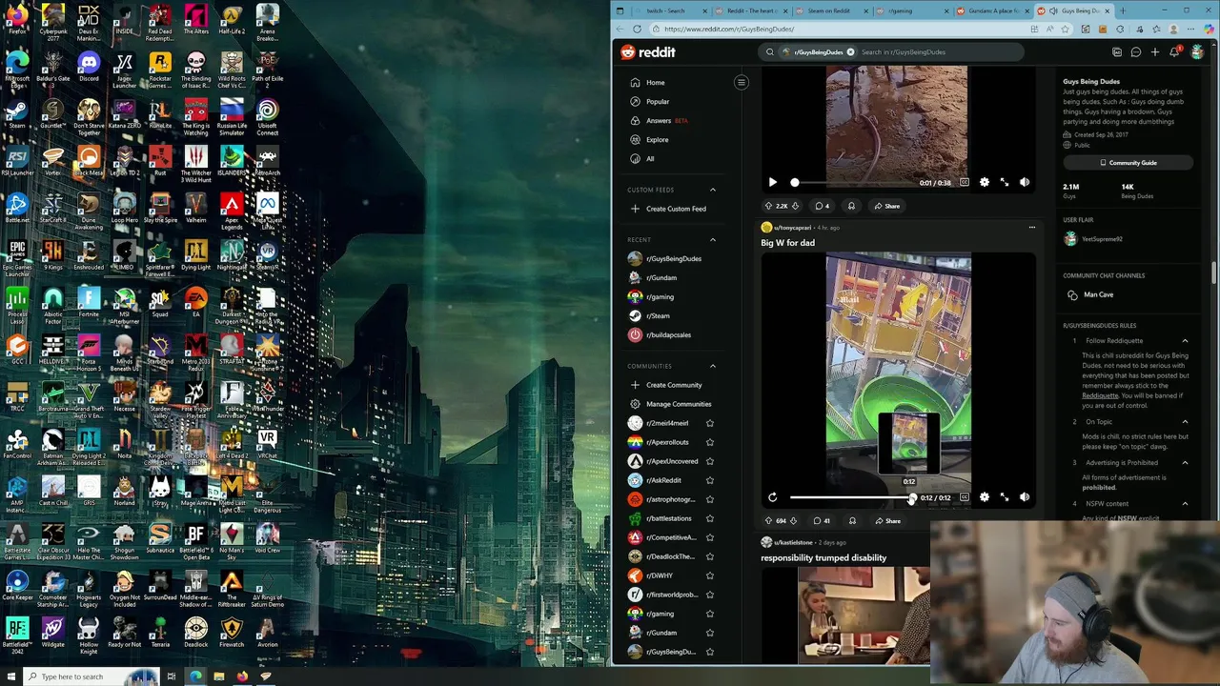The width and height of the screenshot is (1220, 686).
Task: Favorite r/AskReddit with its star
Action: click(x=710, y=480)
